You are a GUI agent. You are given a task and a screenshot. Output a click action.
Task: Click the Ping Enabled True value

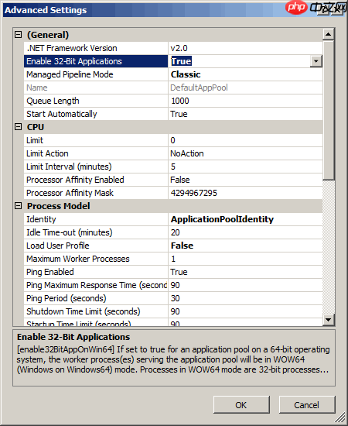[179, 272]
